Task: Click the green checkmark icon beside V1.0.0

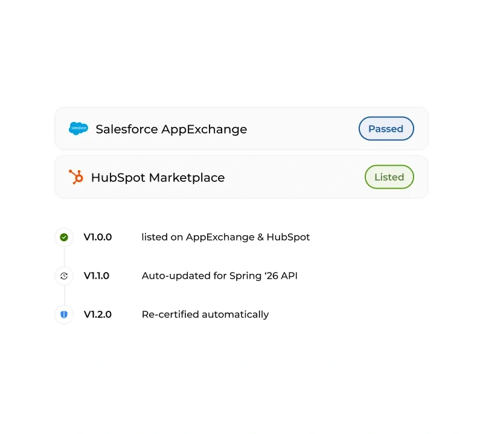Action: [64, 237]
